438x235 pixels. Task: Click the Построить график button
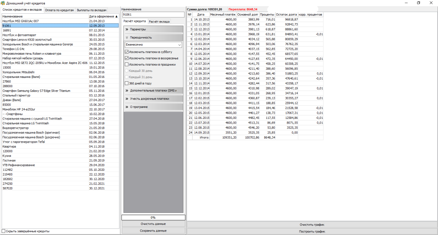(312, 231)
